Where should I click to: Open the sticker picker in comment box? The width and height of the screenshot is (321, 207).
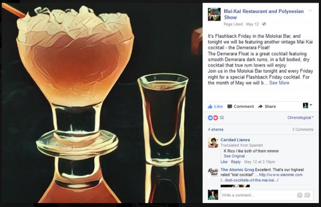coord(307,195)
